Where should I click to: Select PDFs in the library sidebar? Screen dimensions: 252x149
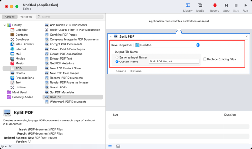click(20, 68)
